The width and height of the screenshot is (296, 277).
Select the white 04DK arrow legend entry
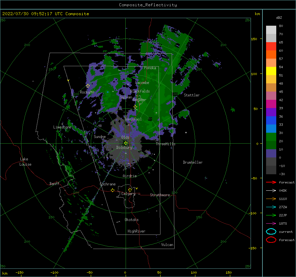[x=271, y=191]
